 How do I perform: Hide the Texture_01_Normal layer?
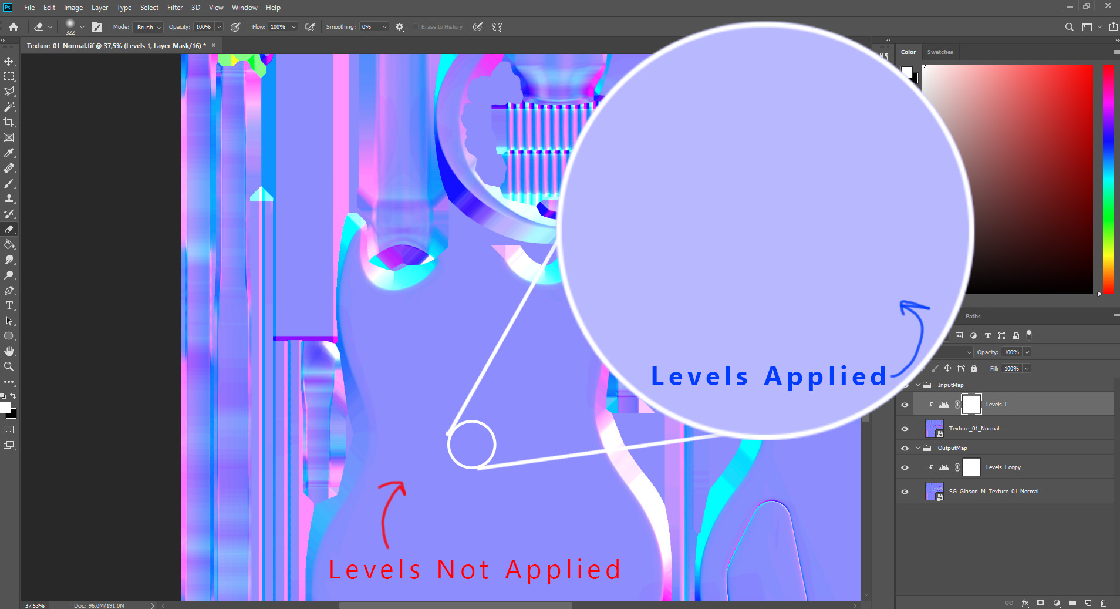pos(905,429)
